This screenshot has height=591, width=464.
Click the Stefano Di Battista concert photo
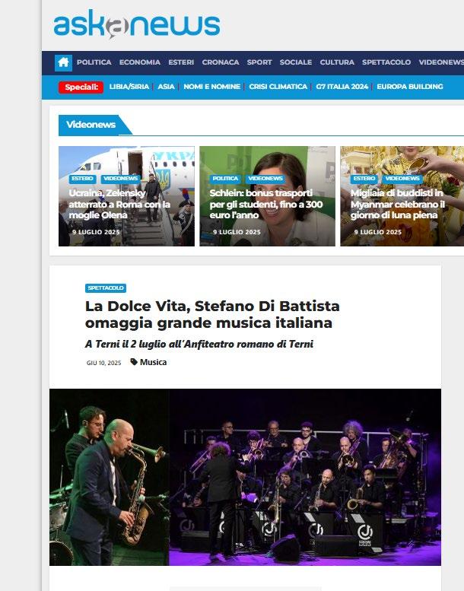click(x=245, y=477)
